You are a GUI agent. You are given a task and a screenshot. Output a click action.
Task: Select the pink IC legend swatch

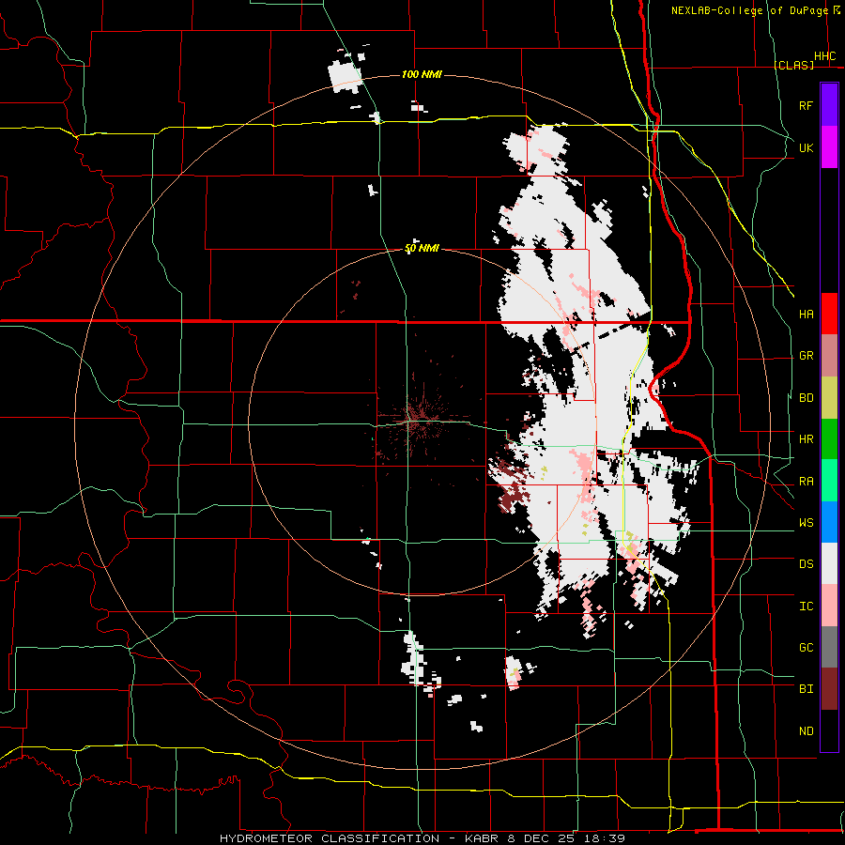point(829,606)
